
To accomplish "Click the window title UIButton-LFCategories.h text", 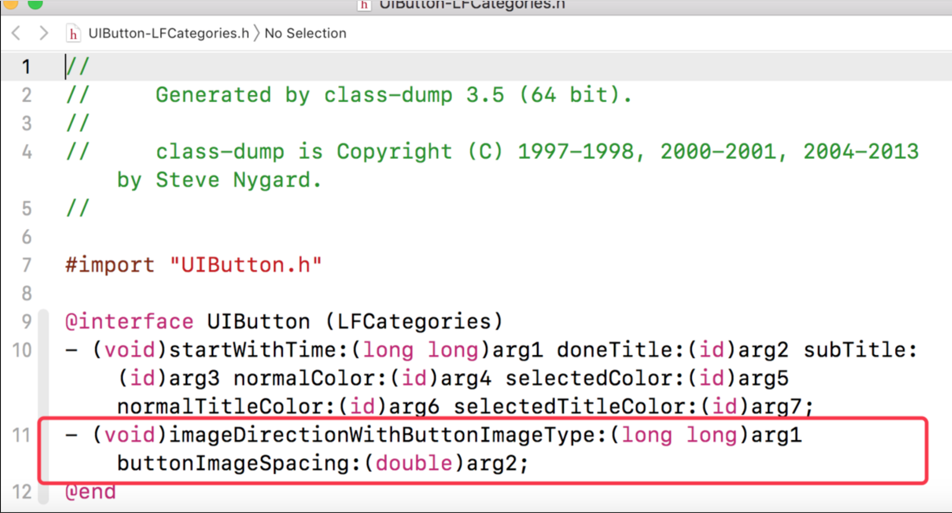I will [472, 5].
